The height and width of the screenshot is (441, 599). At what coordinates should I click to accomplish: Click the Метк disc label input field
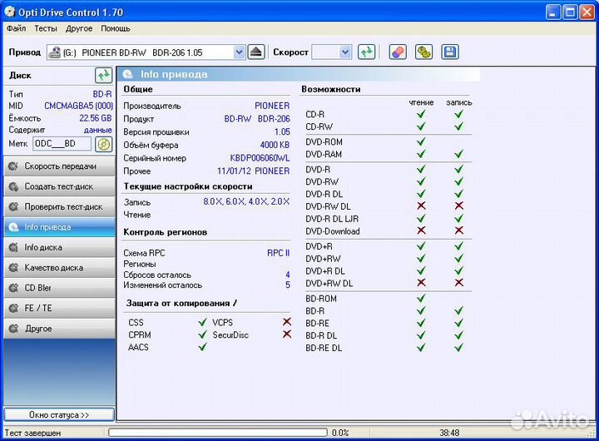[x=62, y=144]
